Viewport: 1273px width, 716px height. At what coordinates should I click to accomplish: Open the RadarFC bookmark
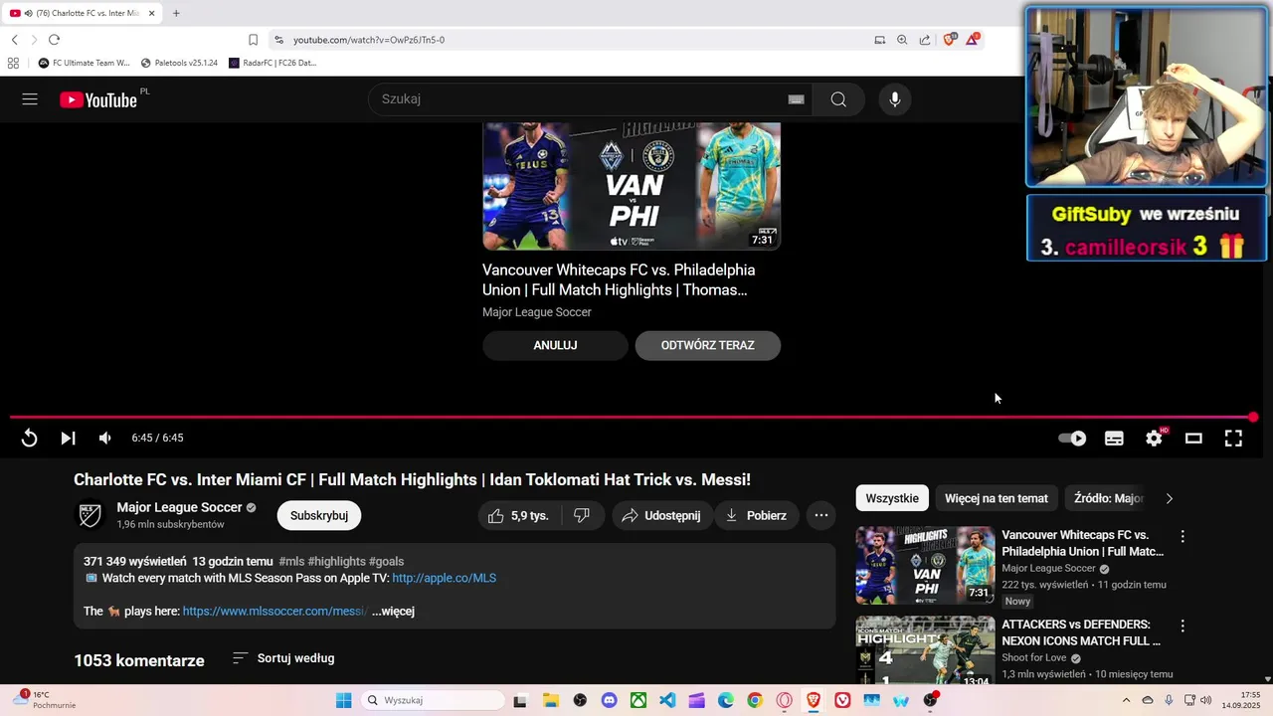(x=273, y=63)
